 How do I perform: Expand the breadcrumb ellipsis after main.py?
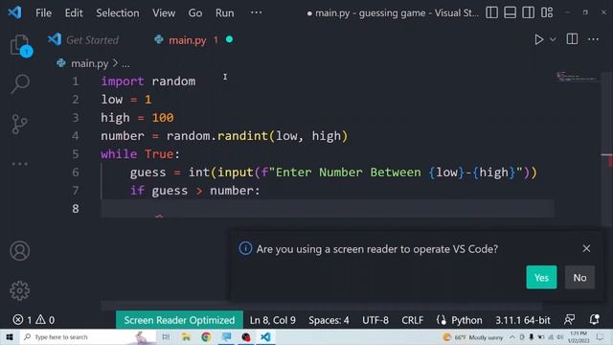pos(125,63)
